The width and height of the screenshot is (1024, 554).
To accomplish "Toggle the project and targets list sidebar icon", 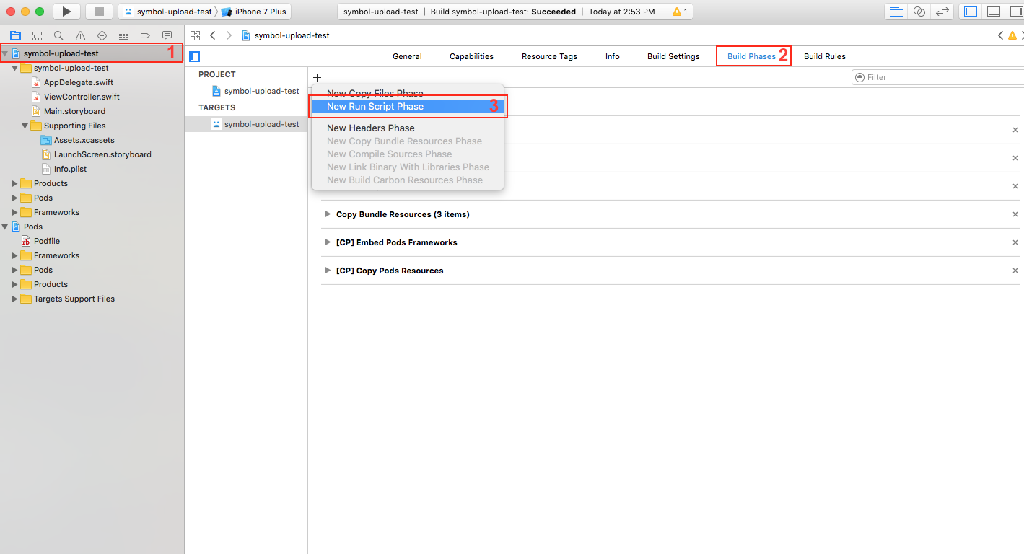I will click(x=194, y=56).
